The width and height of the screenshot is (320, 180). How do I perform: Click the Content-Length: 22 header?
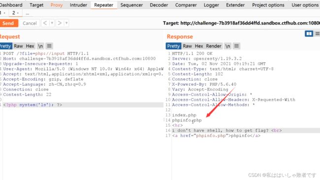27,95
